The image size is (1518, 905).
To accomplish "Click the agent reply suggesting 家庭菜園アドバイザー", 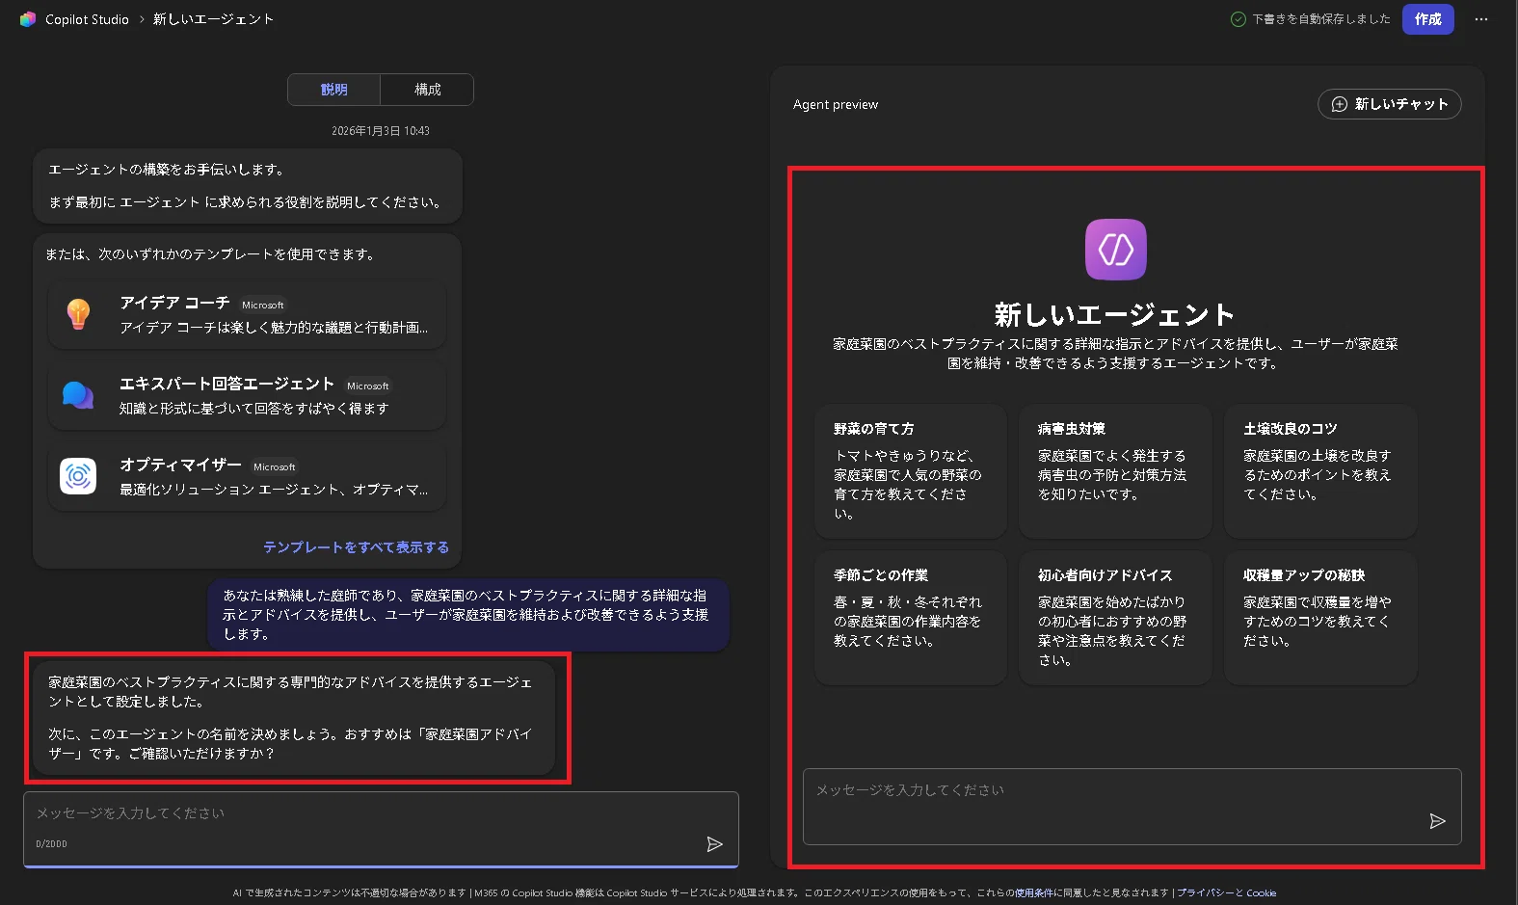I will (294, 718).
